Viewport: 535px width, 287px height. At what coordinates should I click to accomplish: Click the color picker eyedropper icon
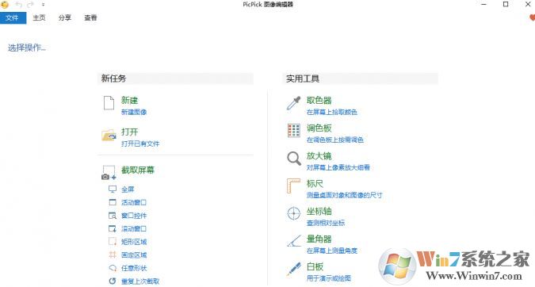[x=293, y=103]
